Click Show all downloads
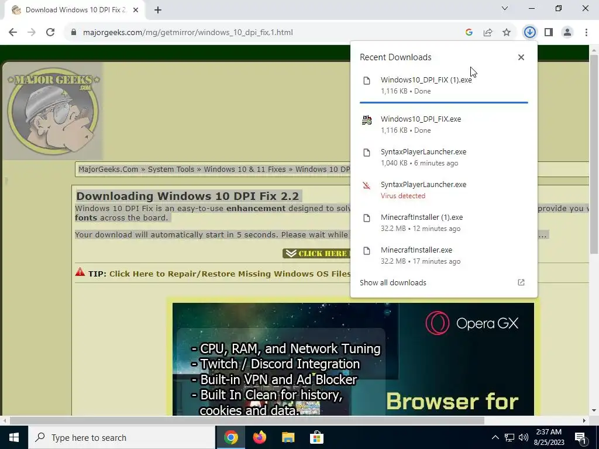 (x=393, y=283)
